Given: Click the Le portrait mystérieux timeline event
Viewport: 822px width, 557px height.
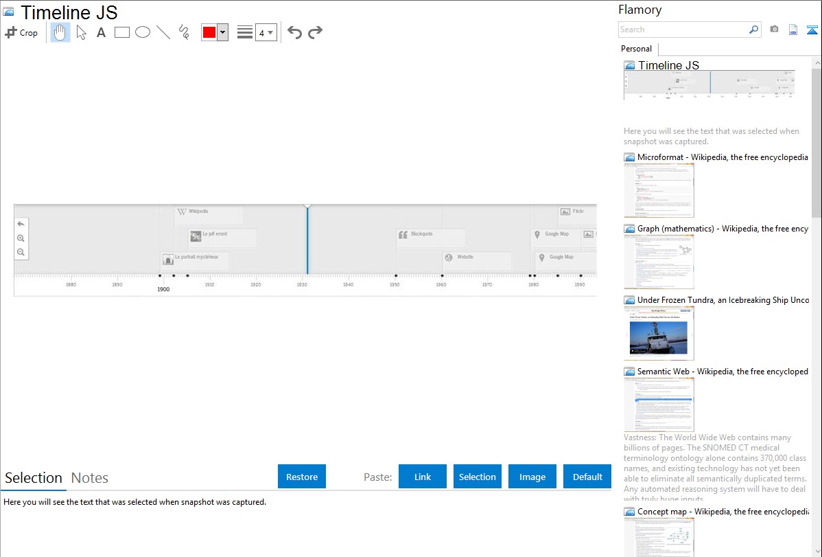Looking at the screenshot, I should [195, 260].
